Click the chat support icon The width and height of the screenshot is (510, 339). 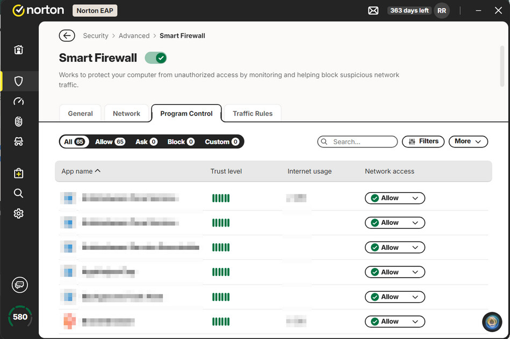pyautogui.click(x=20, y=285)
